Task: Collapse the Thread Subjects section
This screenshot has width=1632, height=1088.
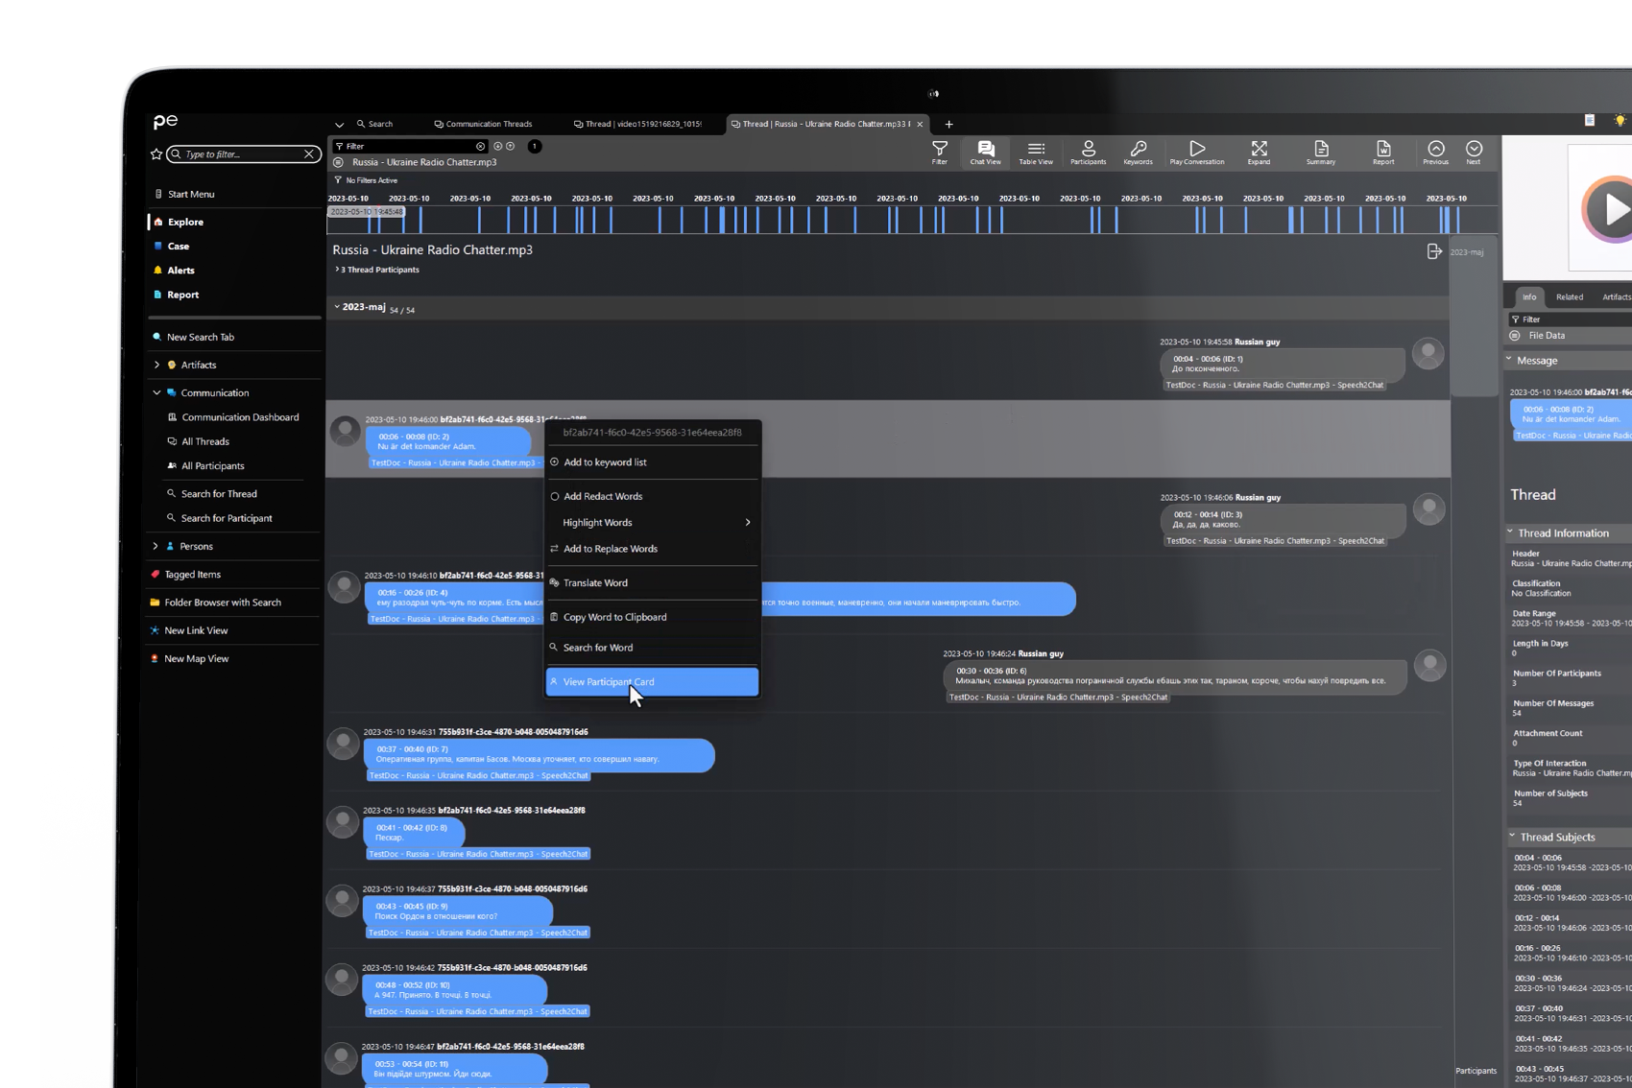Action: coord(1512,837)
